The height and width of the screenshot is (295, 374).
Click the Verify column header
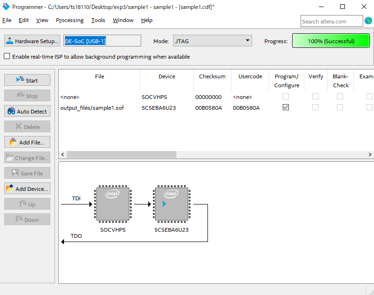pyautogui.click(x=316, y=81)
